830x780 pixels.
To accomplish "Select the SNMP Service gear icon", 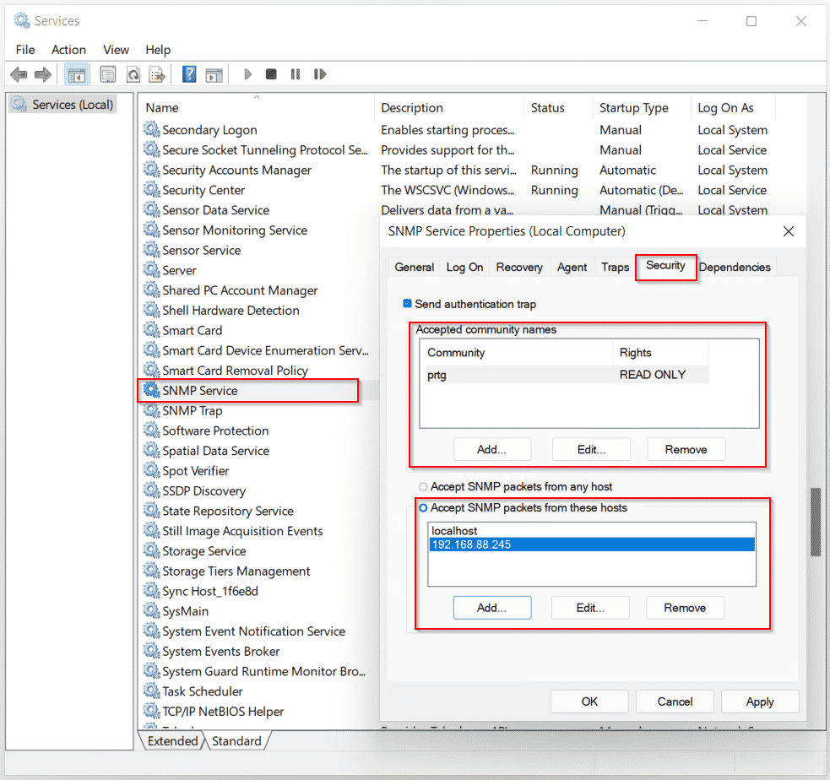I will click(151, 390).
